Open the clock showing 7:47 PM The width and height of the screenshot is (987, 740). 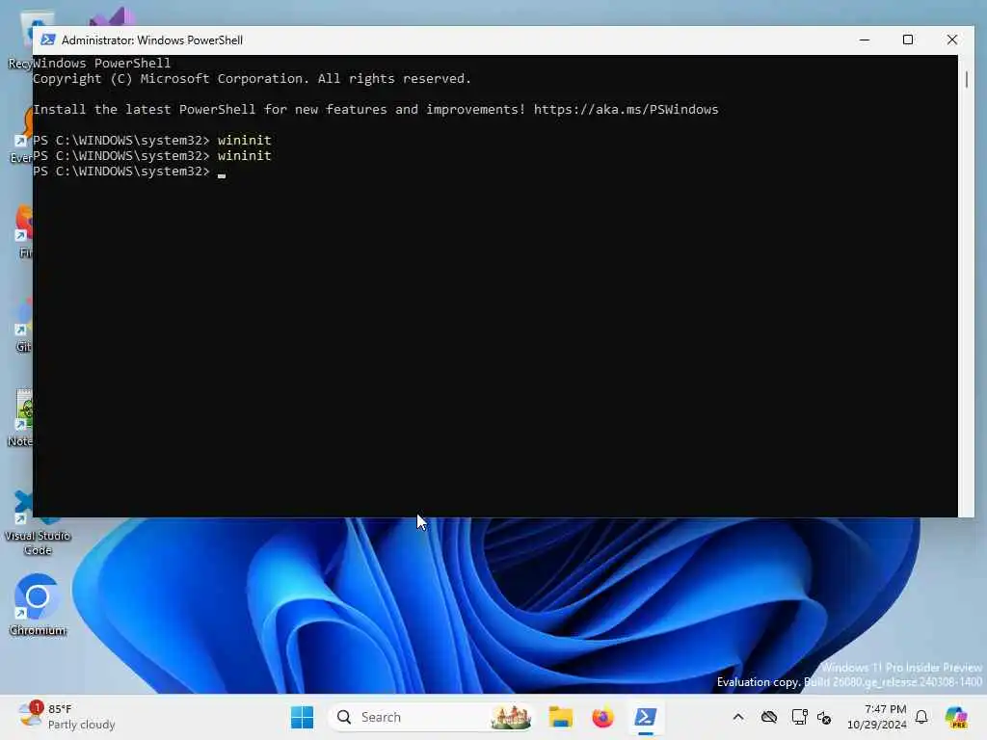coord(885,709)
